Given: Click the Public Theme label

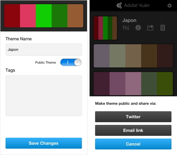Looking at the screenshot, I should (x=45, y=62).
